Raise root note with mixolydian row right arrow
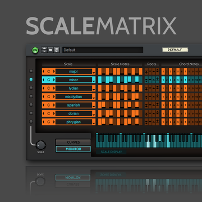Image resolution: width=202 pixels, height=202 pixels. pos(54,97)
